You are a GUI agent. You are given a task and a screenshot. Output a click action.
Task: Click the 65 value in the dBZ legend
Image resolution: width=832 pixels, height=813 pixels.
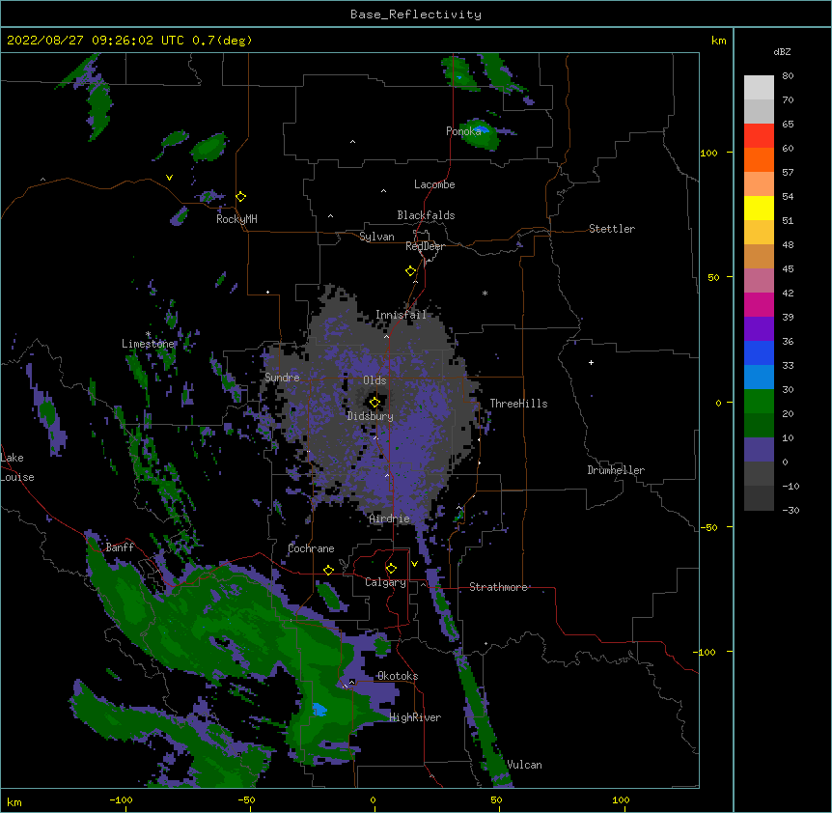(x=788, y=124)
